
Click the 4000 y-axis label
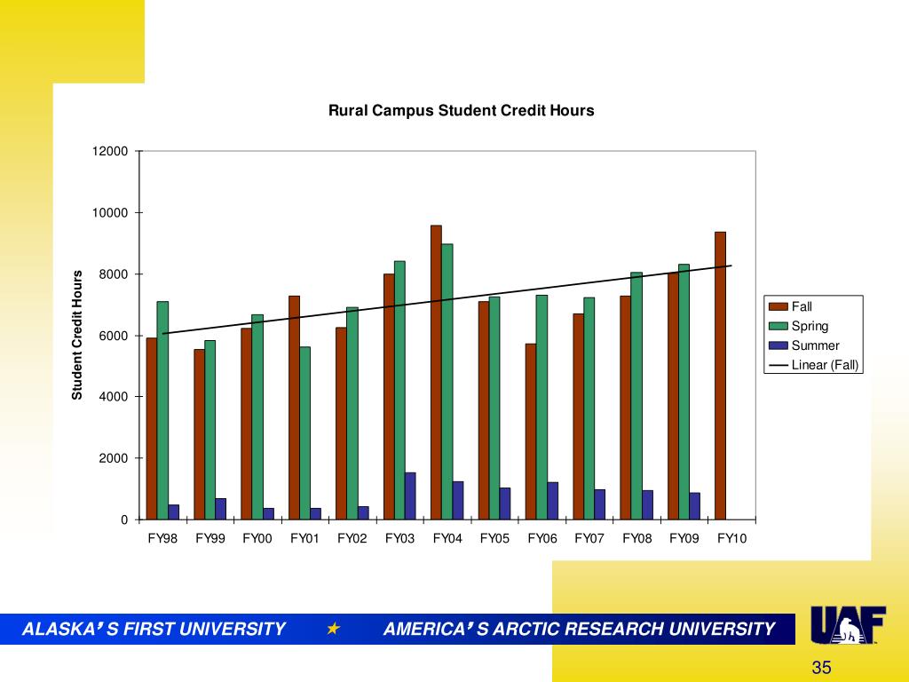tap(113, 397)
